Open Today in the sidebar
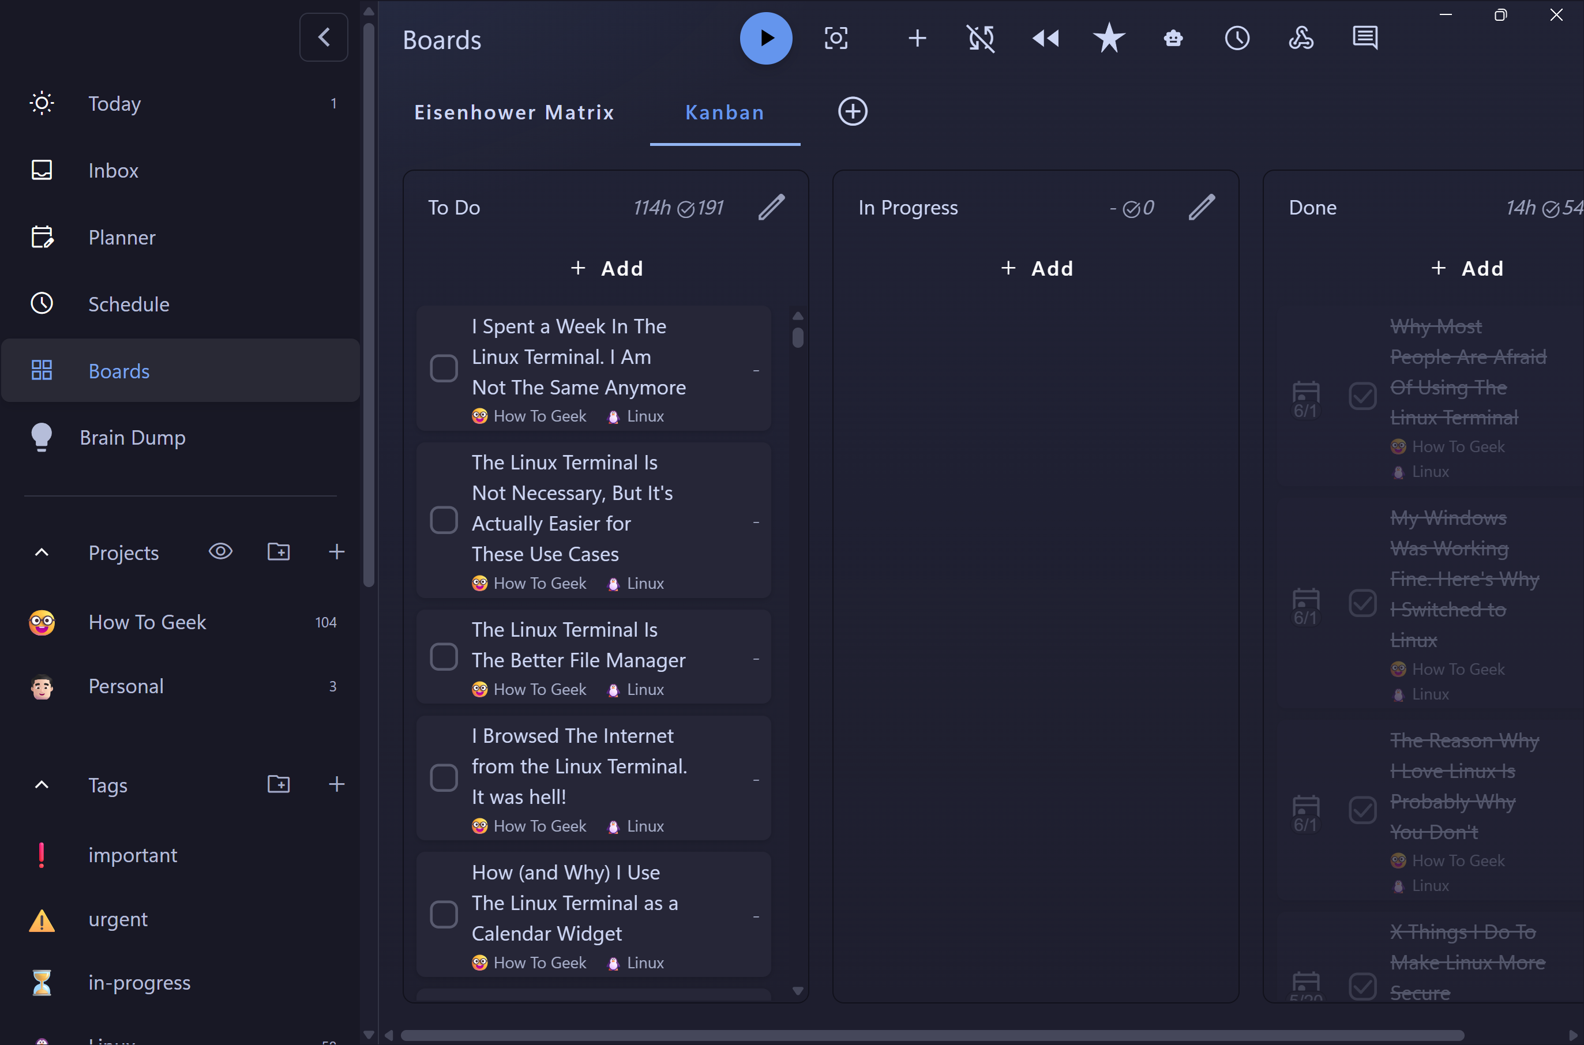Viewport: 1584px width, 1045px height. tap(181, 103)
